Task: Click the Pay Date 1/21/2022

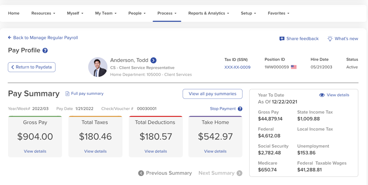Action: [84, 109]
